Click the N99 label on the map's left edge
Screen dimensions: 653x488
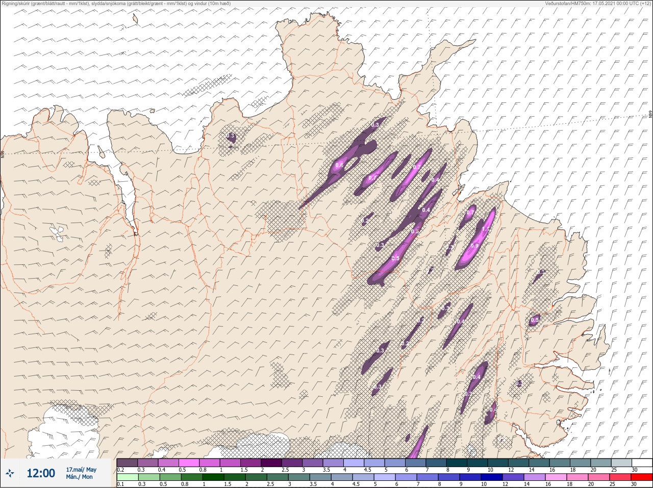[x=3, y=154]
